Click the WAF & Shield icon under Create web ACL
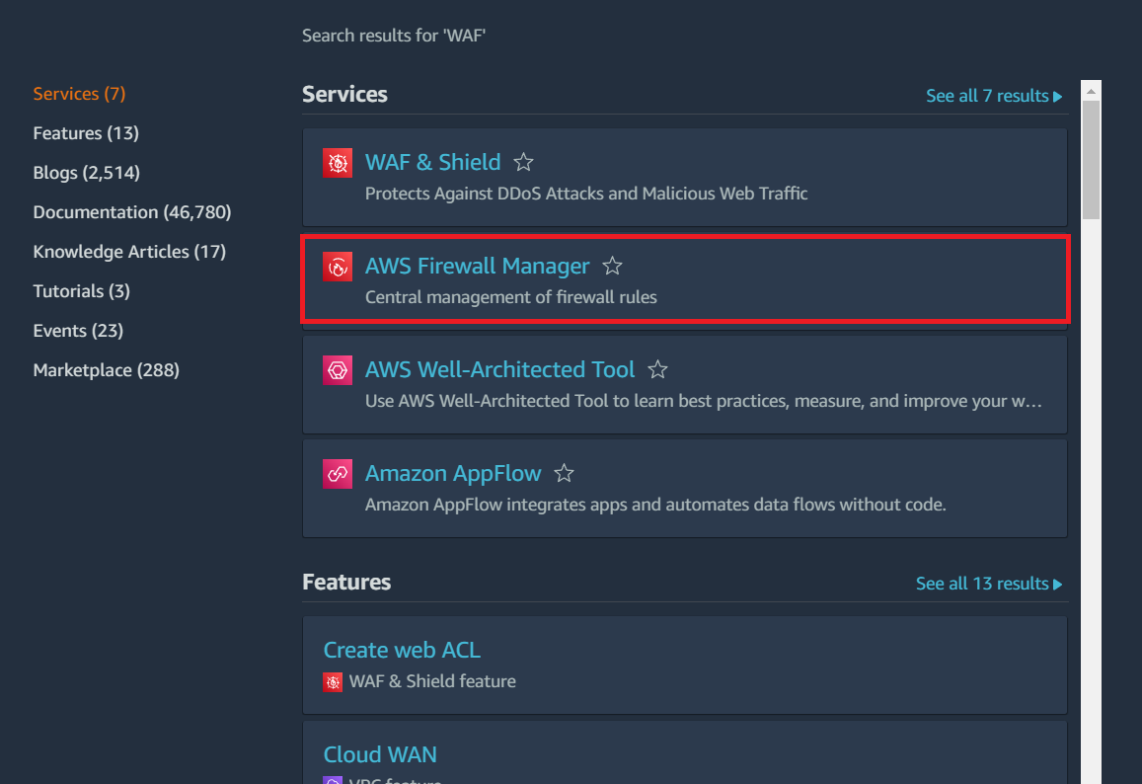Screen dimensions: 1142x784 click(x=332, y=681)
